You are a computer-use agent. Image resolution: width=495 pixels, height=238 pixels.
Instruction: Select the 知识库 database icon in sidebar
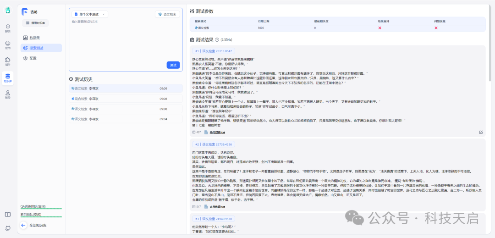tap(8, 78)
